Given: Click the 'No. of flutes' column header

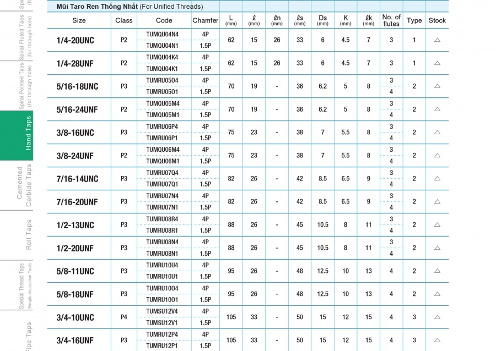Looking at the screenshot, I should pos(391,20).
